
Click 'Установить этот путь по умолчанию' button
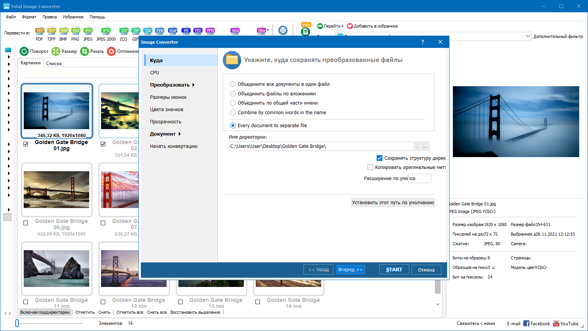[x=393, y=203]
